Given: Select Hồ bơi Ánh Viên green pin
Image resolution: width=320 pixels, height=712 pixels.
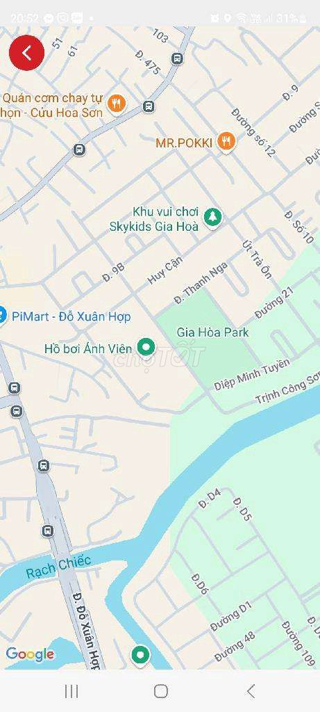Looking at the screenshot, I should coord(146,348).
